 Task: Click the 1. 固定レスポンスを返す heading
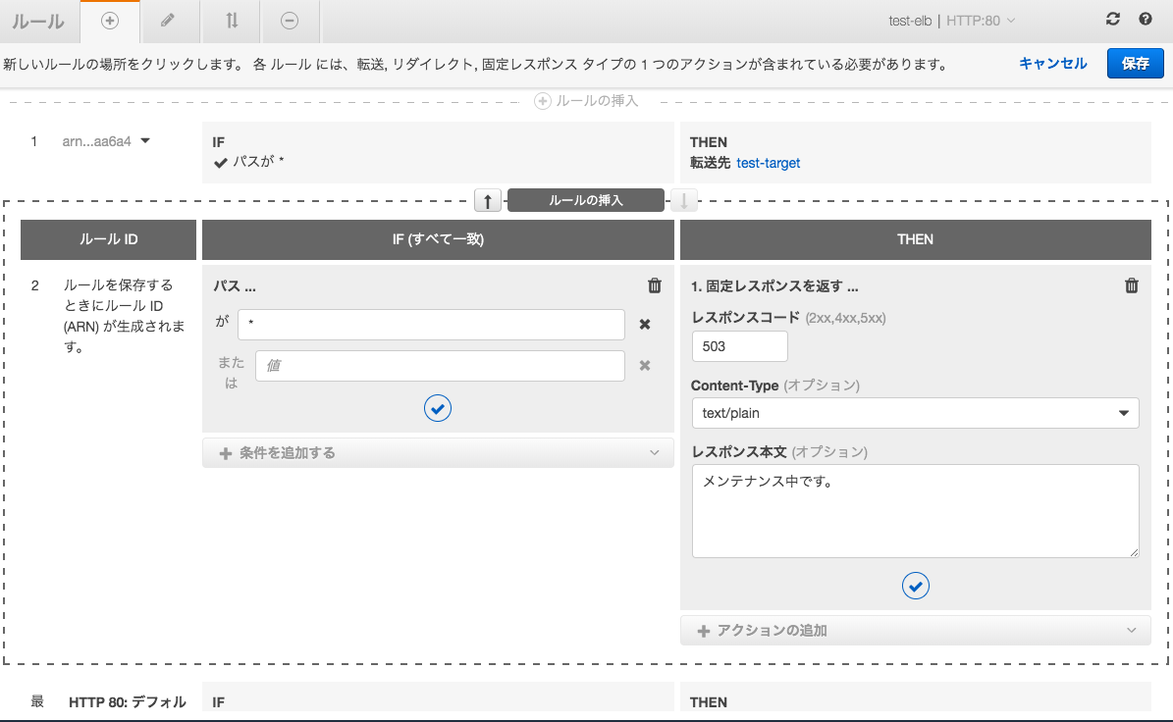pyautogui.click(x=774, y=286)
